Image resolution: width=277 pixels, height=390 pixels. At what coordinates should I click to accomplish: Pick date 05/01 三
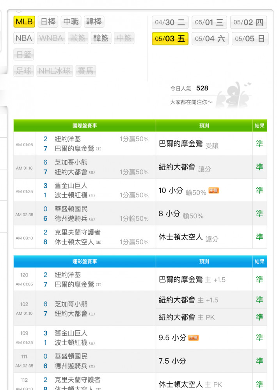click(209, 22)
